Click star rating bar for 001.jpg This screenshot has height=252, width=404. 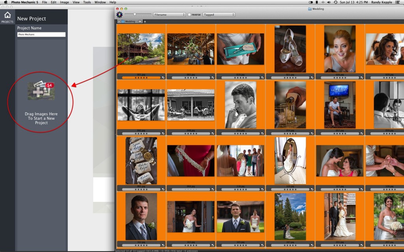point(141,78)
